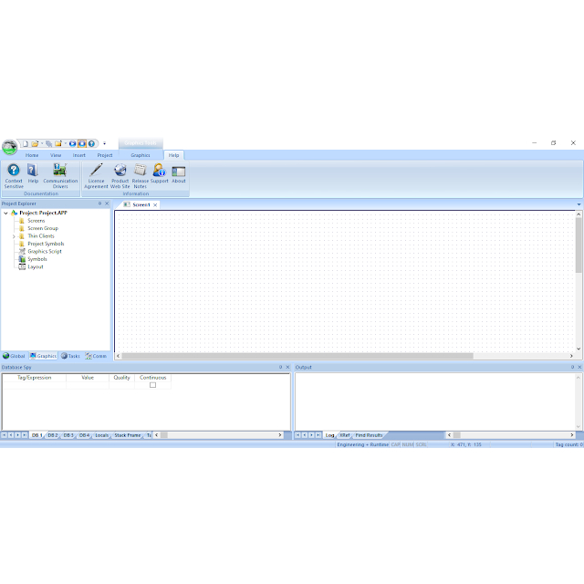Open the Stack Frame tab

(x=128, y=435)
